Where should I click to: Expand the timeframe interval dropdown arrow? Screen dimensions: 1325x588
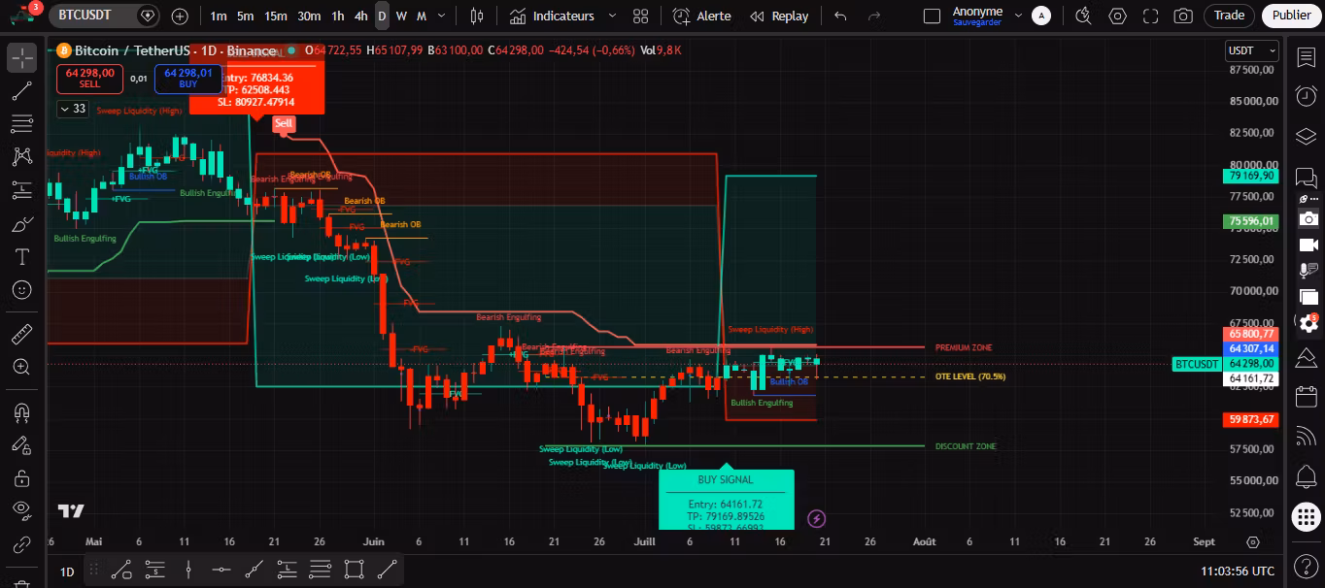[x=443, y=16]
